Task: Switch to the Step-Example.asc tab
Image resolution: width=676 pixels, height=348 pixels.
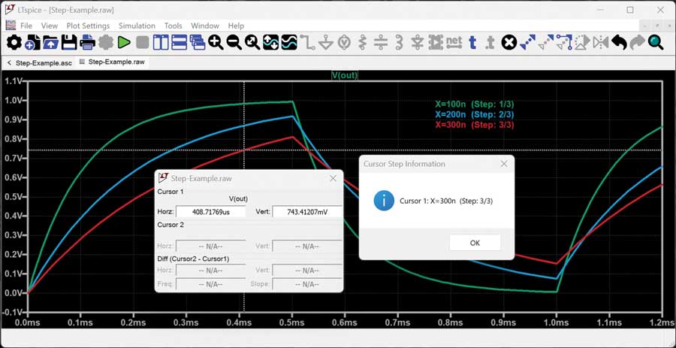Action: pyautogui.click(x=43, y=62)
